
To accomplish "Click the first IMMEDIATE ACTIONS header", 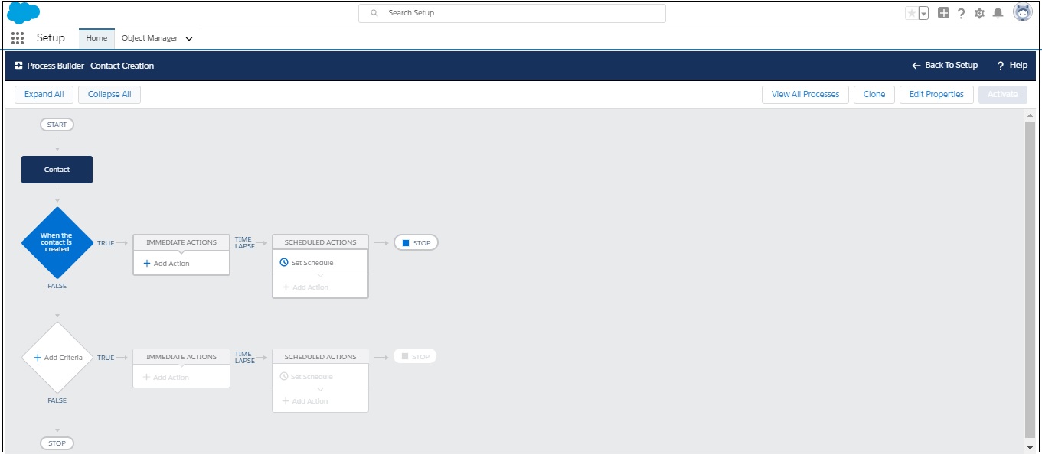I will click(x=181, y=242).
